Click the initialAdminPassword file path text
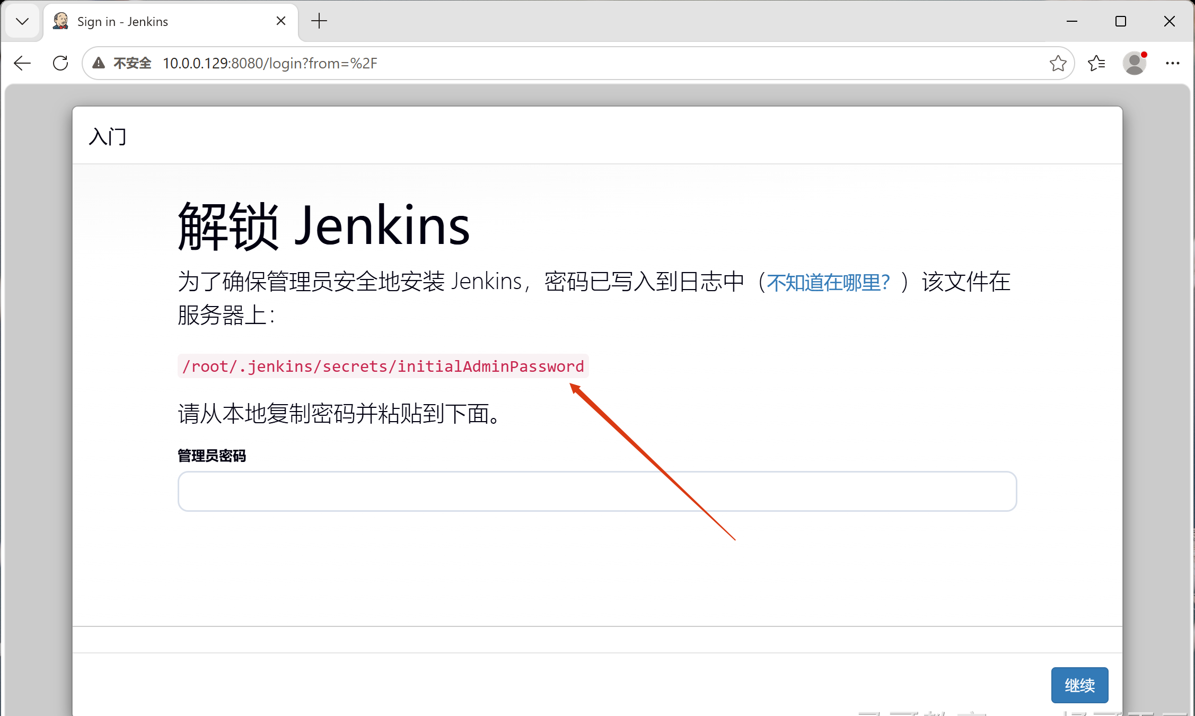Viewport: 1195px width, 716px height. tap(383, 366)
